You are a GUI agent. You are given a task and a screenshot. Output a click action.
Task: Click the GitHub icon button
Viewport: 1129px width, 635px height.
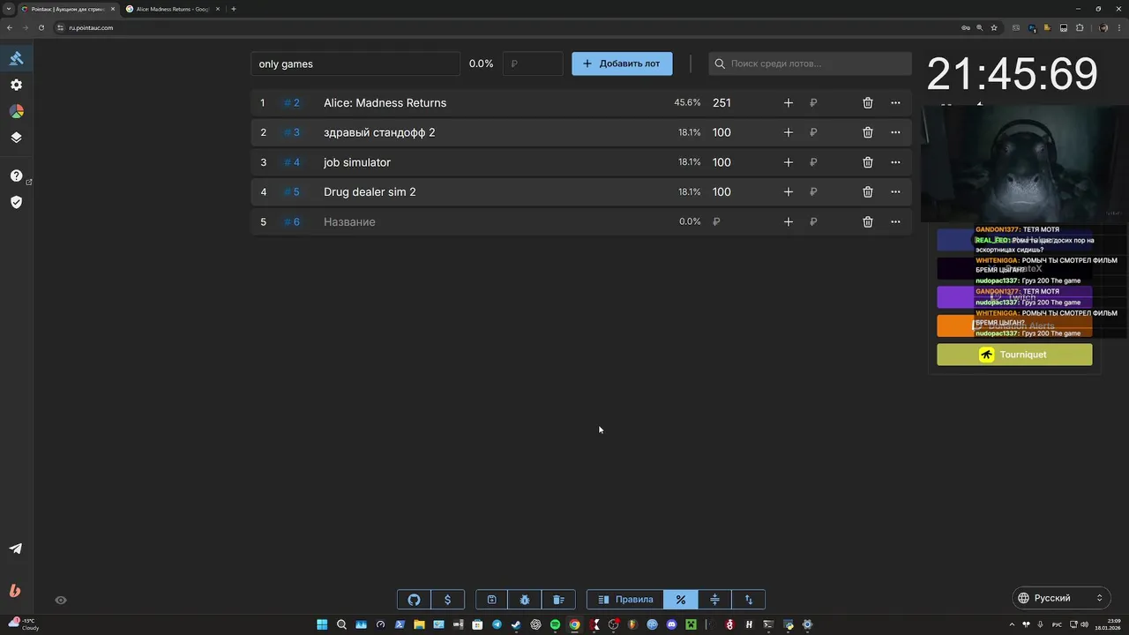click(x=414, y=600)
